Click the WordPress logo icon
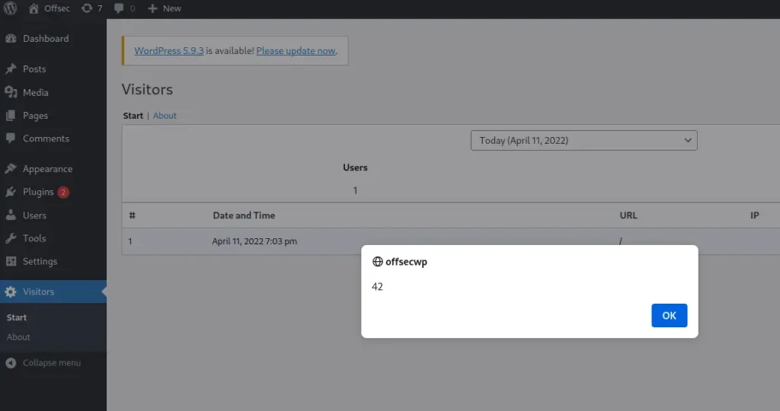780x411 pixels. point(11,8)
